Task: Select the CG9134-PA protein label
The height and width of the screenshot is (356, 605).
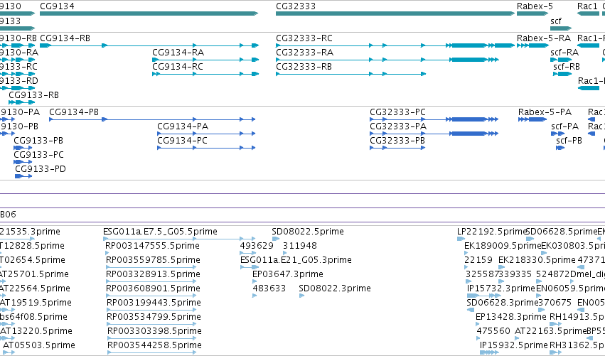Action: [x=183, y=126]
